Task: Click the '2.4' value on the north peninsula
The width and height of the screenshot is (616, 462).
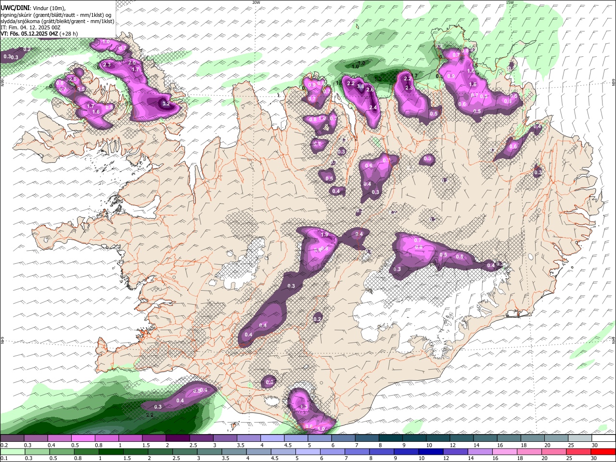Action: point(373,108)
